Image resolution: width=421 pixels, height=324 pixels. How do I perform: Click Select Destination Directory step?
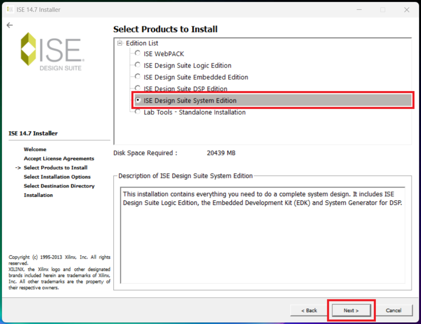click(59, 186)
